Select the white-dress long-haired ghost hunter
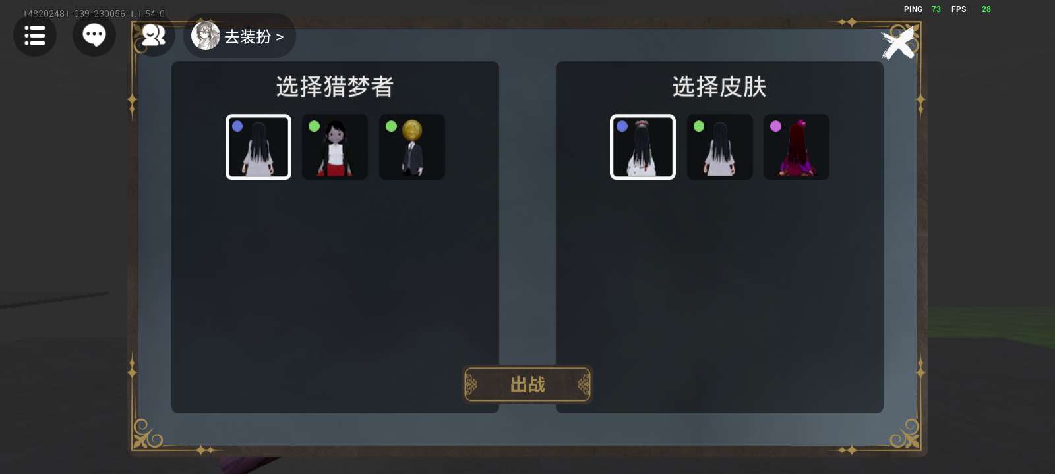Image resolution: width=1055 pixels, height=474 pixels. coord(258,147)
